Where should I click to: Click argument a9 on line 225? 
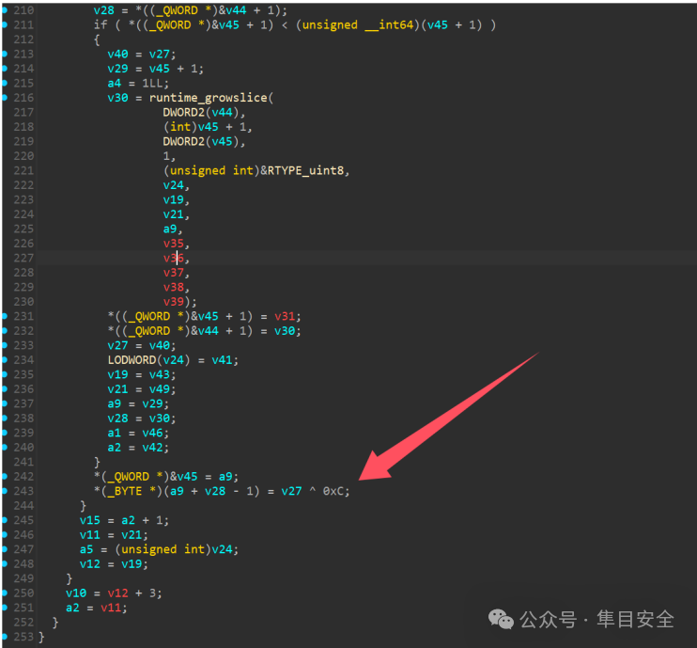tap(170, 229)
